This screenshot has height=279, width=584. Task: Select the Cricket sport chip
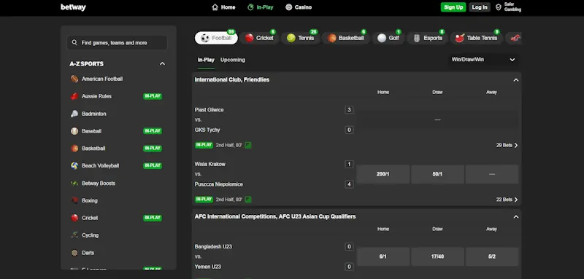[259, 38]
